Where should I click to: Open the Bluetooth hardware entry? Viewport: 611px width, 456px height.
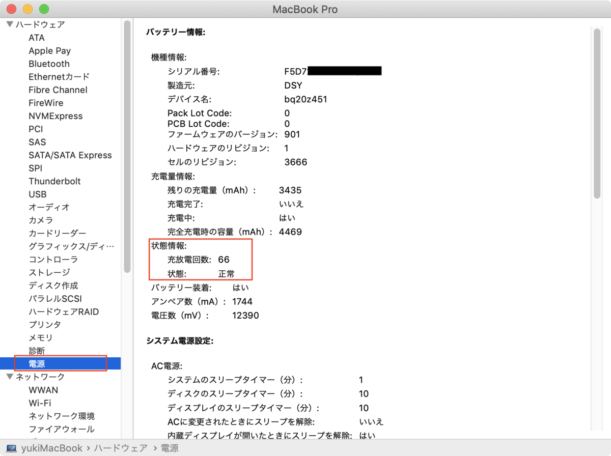49,64
